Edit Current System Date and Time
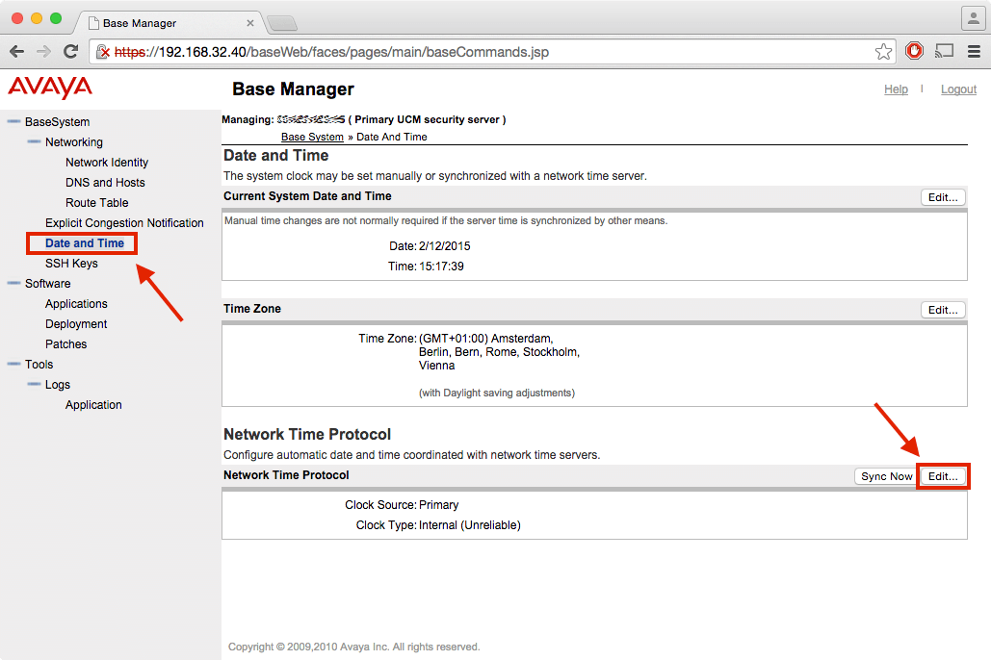Viewport: 991px width, 660px height. (x=943, y=197)
